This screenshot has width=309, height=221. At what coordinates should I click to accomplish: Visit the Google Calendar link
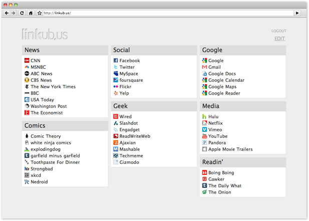coord(226,80)
